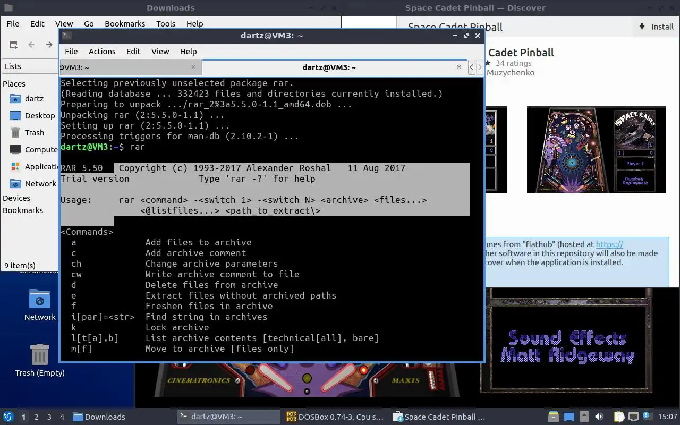The image size is (680, 425).
Task: Click '9 item(s)' in Downloads status bar
Action: tap(20, 265)
